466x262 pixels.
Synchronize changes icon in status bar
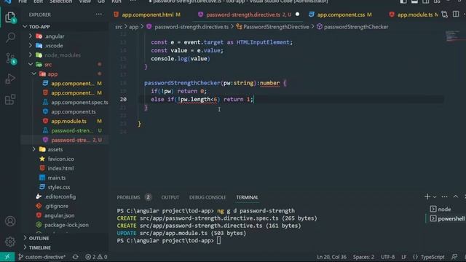[76, 257]
